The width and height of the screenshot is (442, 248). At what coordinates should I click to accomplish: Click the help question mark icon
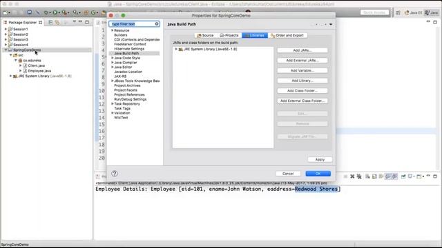tap(115, 174)
